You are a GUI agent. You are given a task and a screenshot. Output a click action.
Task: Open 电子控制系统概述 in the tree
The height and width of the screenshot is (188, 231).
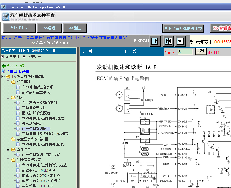click(x=36, y=129)
